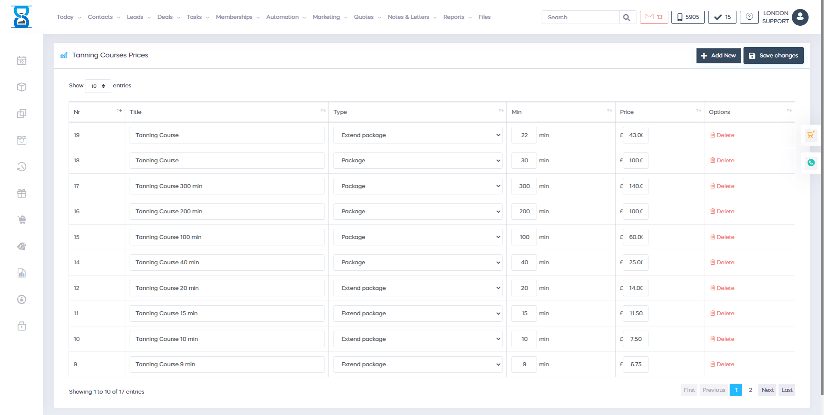824x415 pixels.
Task: Go to page 2 of results
Action: click(x=750, y=390)
